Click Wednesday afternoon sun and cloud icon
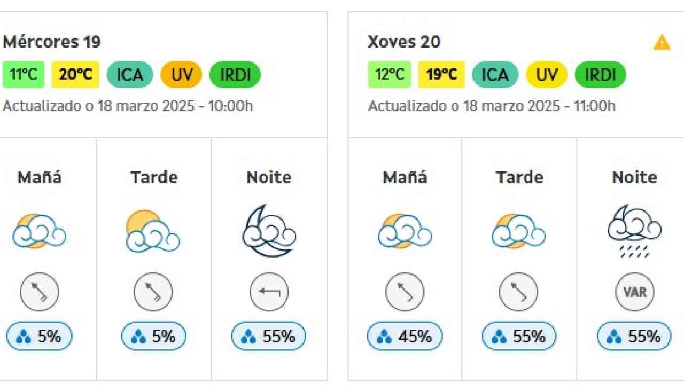Screen dimensions: 684x391 pyautogui.click(x=153, y=232)
